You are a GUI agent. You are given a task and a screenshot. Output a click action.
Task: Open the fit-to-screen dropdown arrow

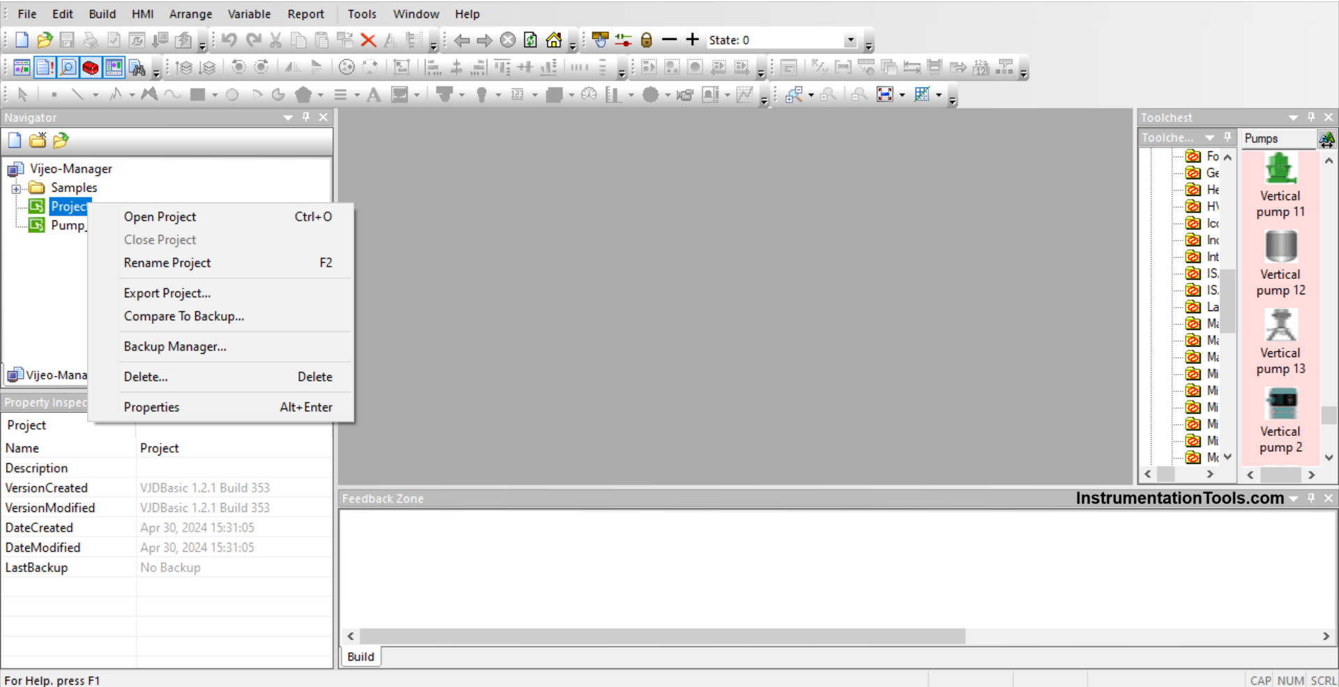click(x=902, y=95)
